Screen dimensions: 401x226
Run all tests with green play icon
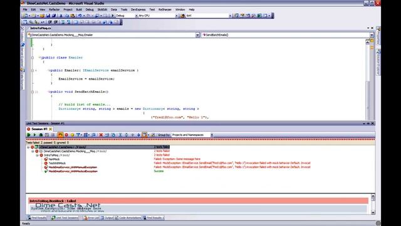[x=29, y=135]
